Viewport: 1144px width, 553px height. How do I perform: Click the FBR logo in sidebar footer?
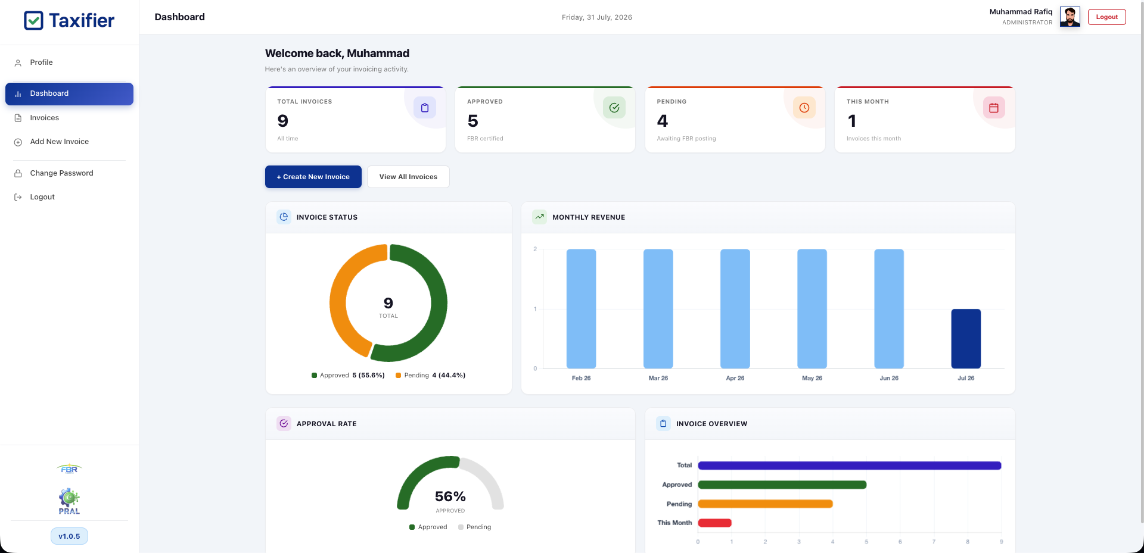point(69,469)
